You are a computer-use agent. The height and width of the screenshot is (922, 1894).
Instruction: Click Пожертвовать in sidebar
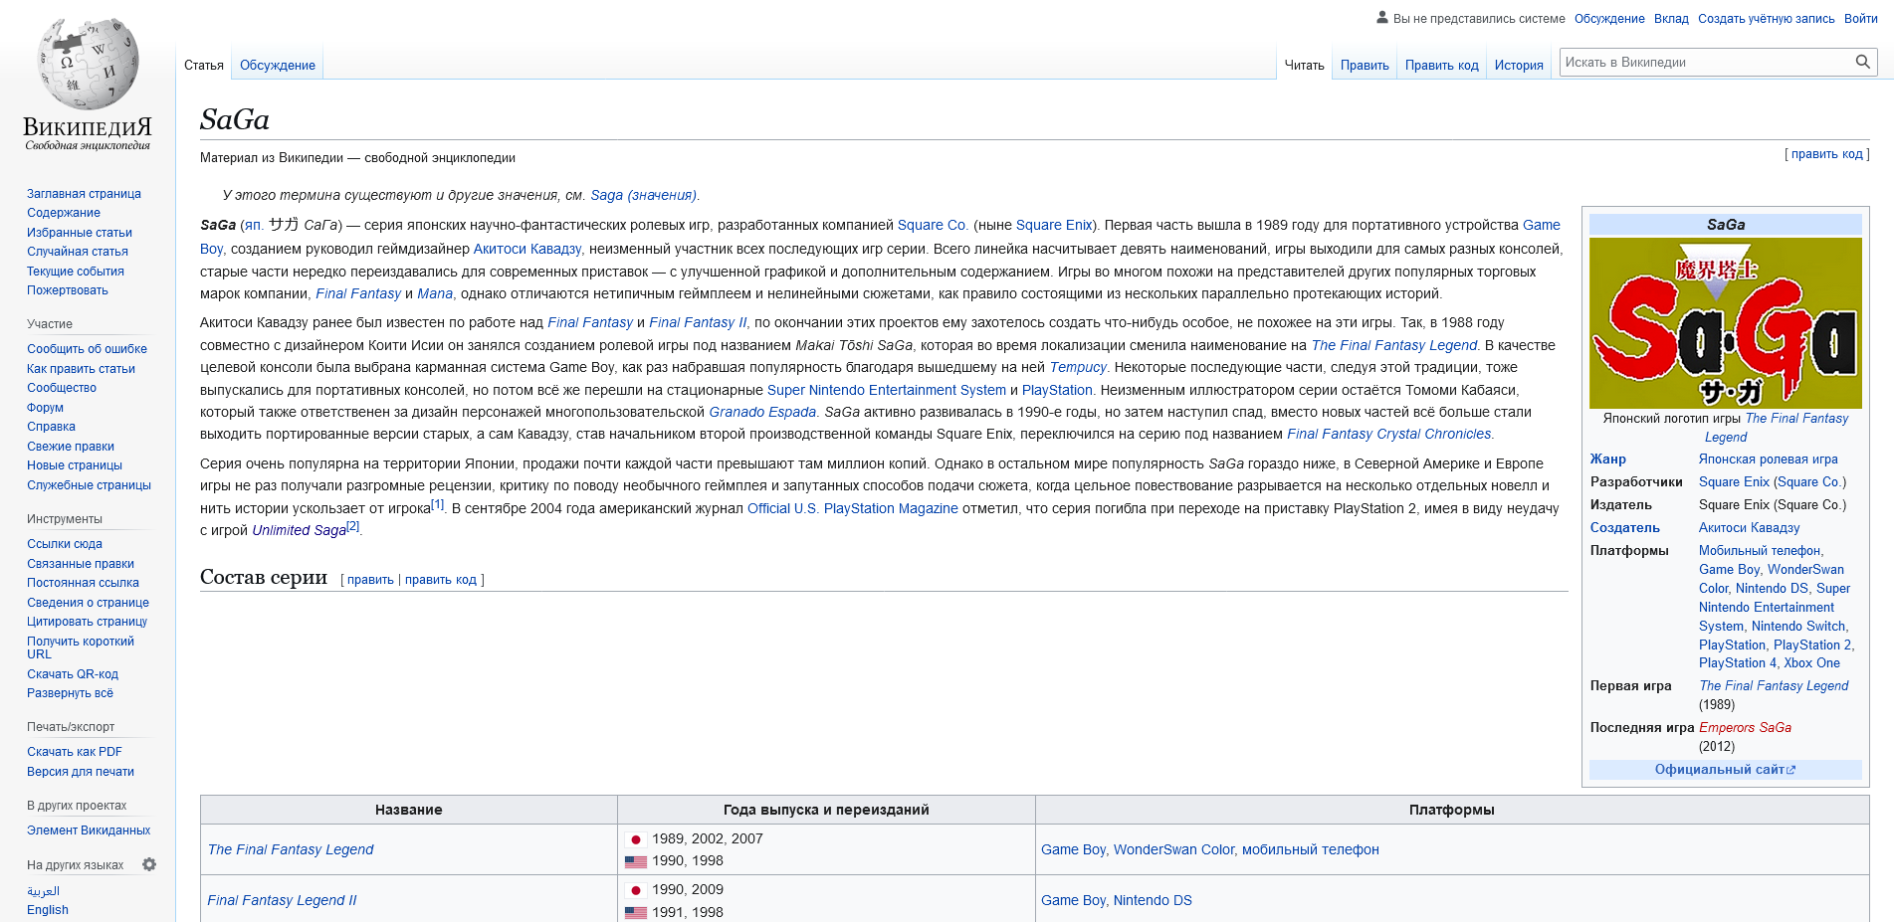[x=68, y=290]
